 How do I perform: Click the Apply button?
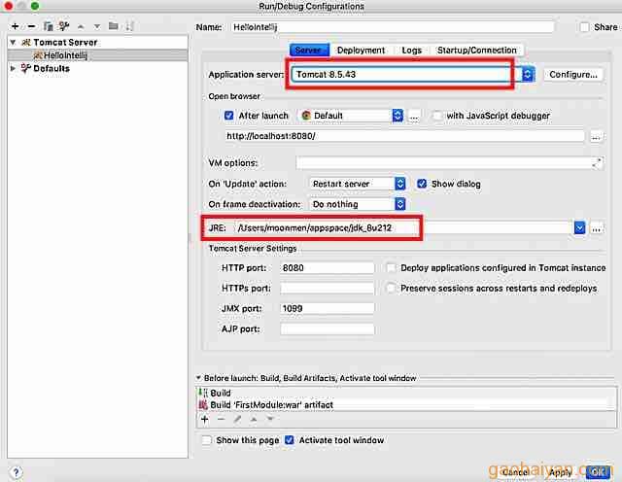[560, 472]
